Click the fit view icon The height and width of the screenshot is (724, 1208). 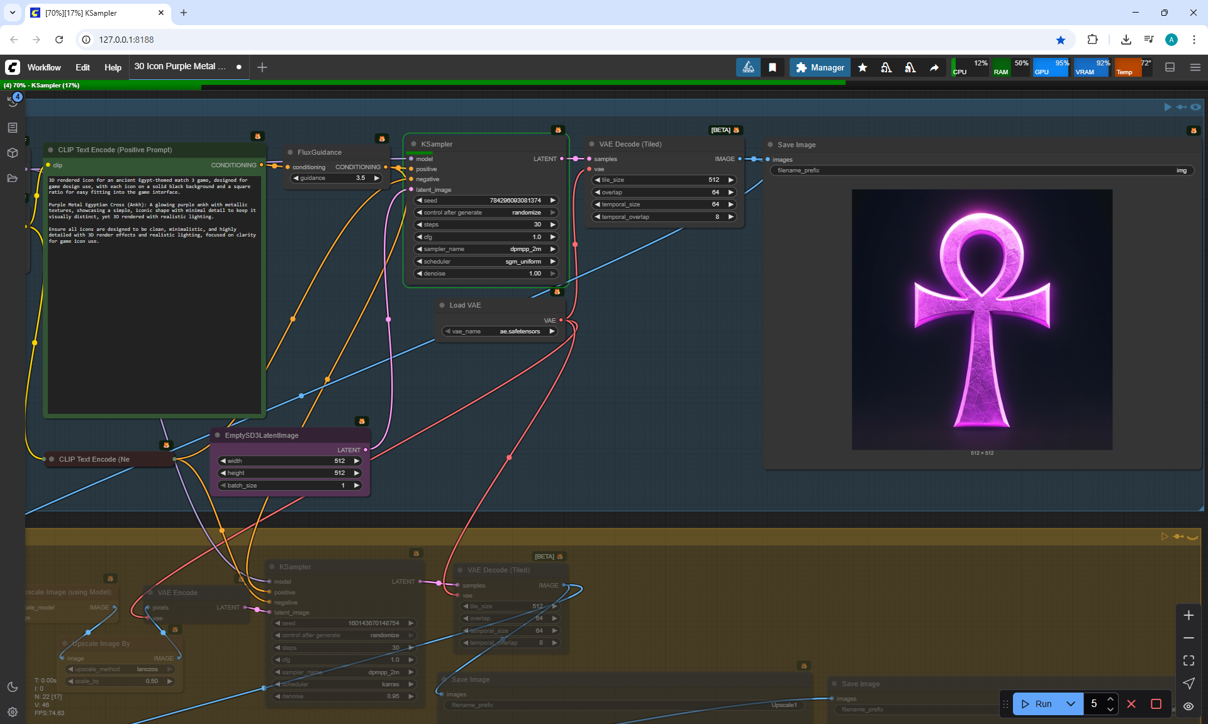click(x=1188, y=660)
